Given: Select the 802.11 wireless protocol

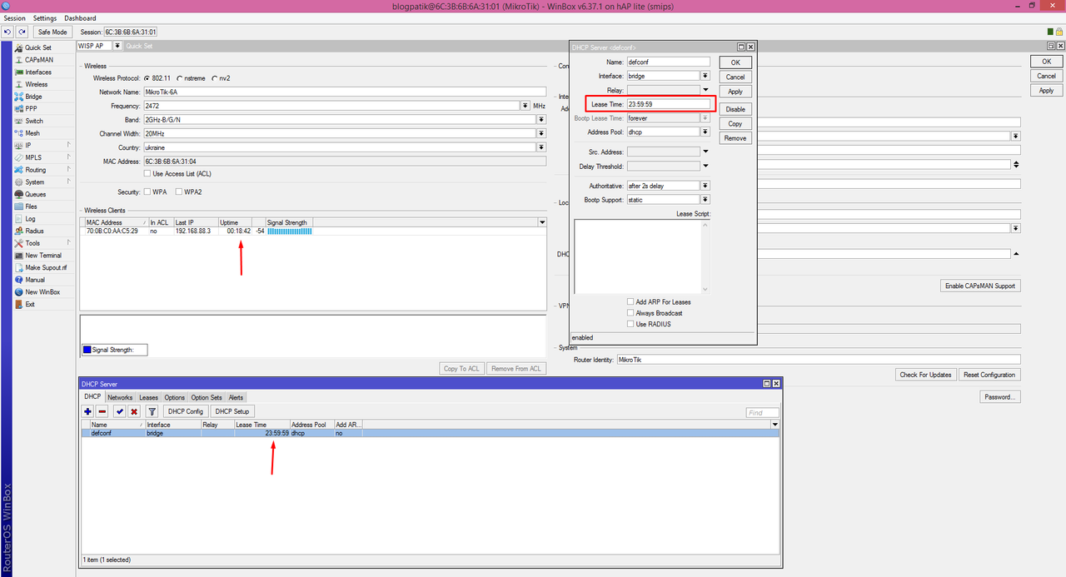Looking at the screenshot, I should (147, 78).
